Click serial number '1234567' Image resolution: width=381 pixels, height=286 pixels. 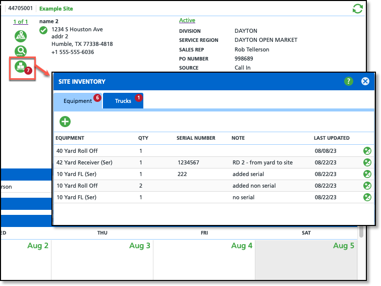click(188, 162)
